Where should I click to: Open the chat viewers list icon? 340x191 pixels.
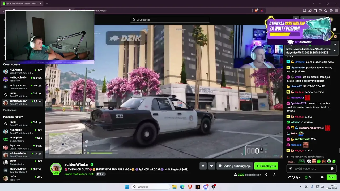[x=335, y=29]
